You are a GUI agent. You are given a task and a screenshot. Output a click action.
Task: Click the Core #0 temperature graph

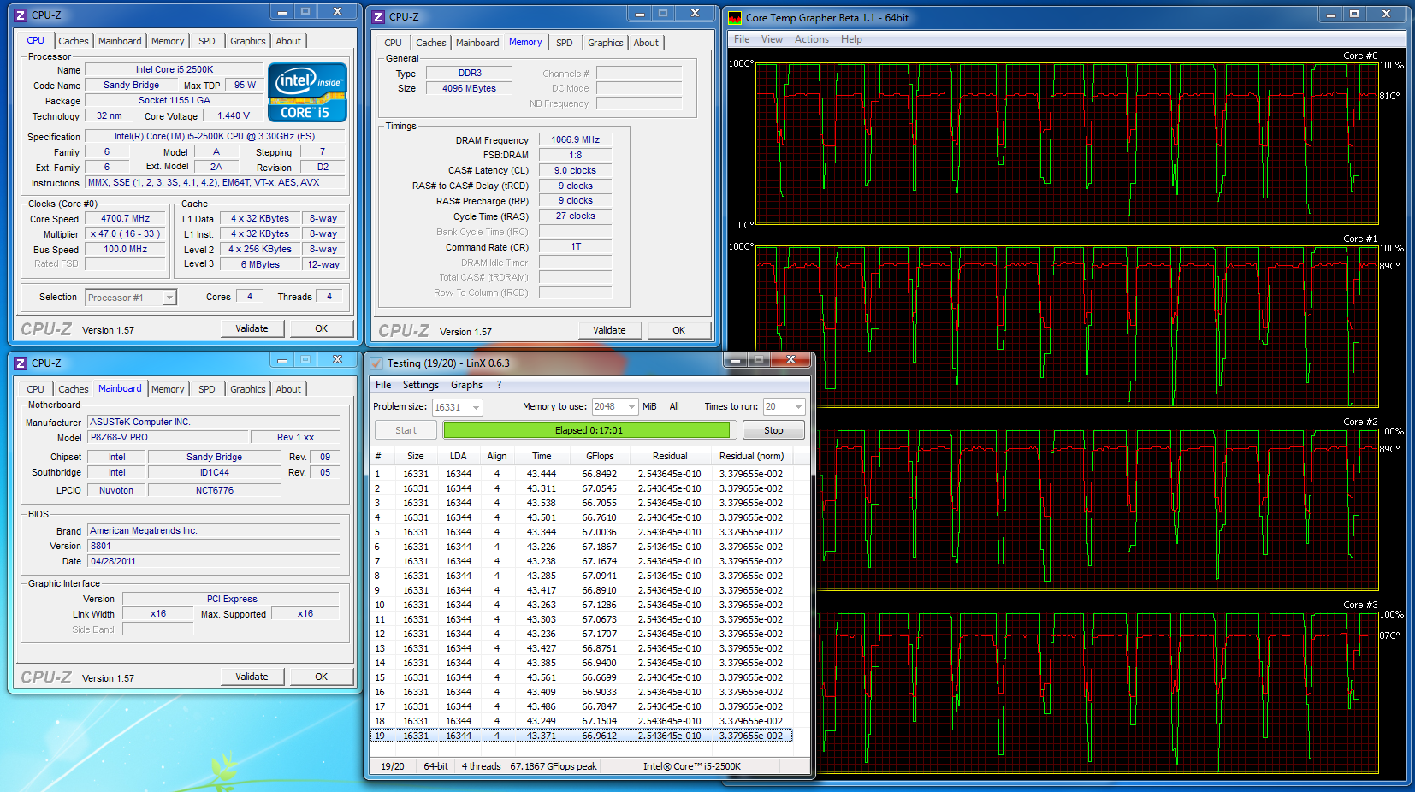coord(1067,143)
